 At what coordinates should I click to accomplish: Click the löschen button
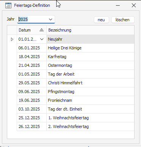(123, 20)
